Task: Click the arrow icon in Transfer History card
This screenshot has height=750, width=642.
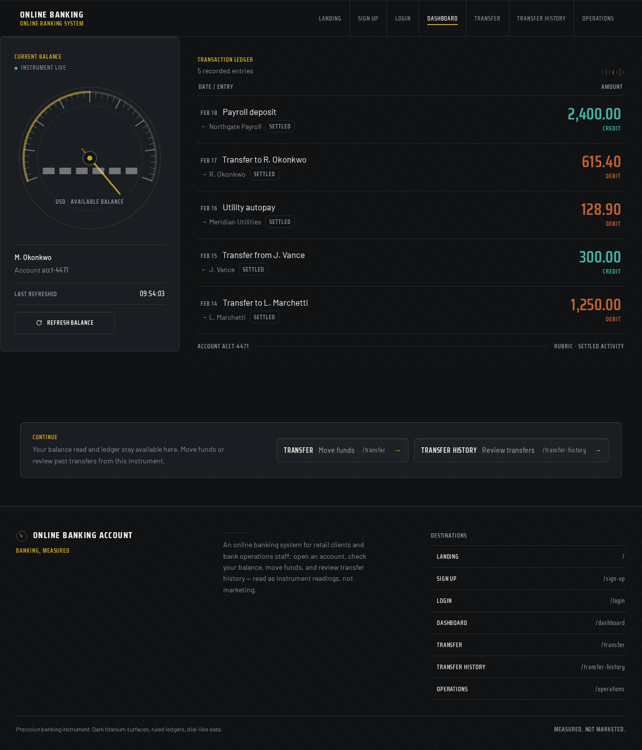Action: (598, 450)
